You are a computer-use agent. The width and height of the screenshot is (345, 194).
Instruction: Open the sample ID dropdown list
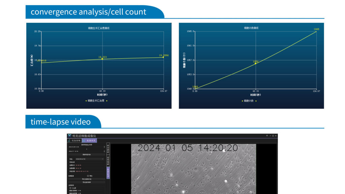(x=102, y=159)
